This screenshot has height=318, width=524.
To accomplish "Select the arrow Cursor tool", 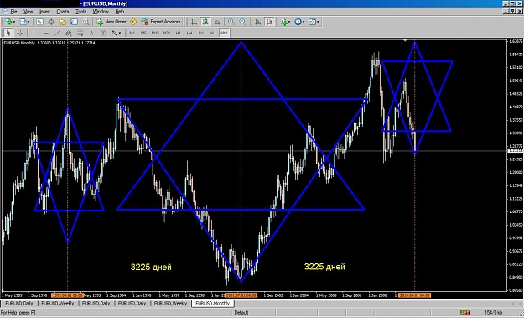I will pyautogui.click(x=8, y=33).
